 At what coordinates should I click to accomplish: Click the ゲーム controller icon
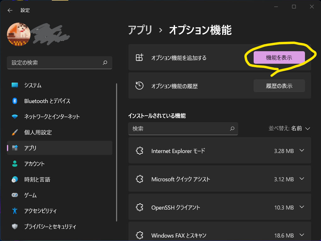click(x=15, y=195)
